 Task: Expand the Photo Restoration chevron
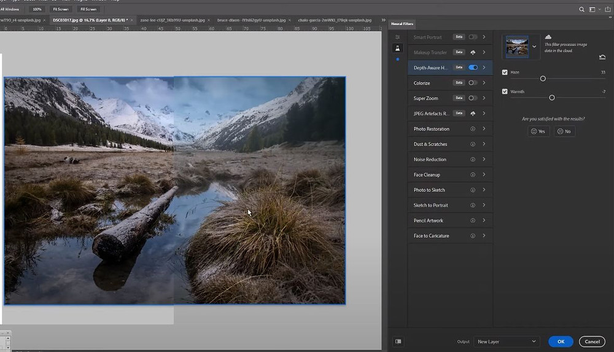tap(484, 128)
